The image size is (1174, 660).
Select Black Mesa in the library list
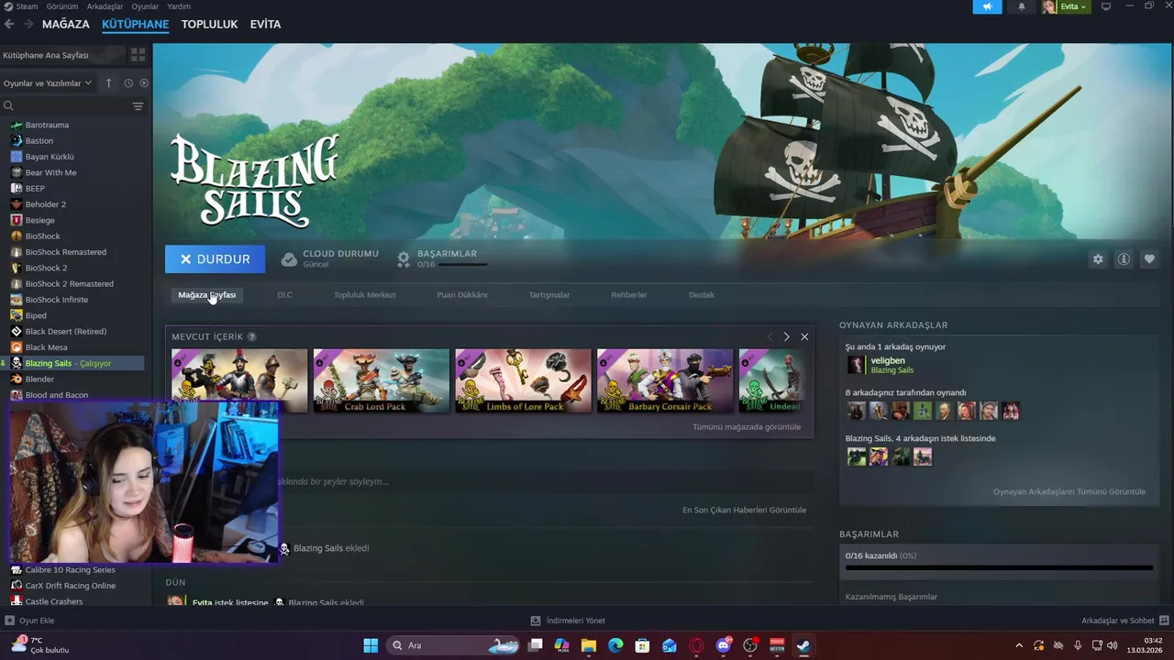point(47,347)
